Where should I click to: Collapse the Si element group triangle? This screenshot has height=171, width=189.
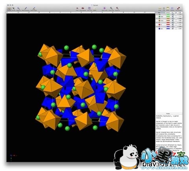[x=157, y=27]
